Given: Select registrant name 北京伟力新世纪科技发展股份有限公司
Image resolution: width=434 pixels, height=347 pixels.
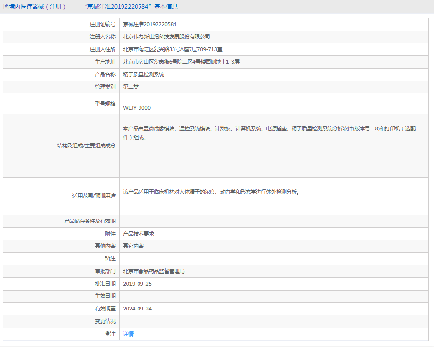Looking at the screenshot, I should point(167,37).
